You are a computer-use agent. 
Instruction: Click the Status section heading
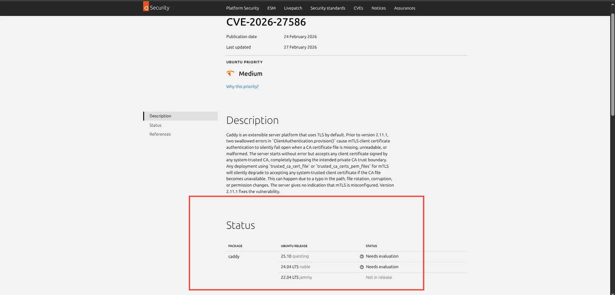click(x=240, y=225)
